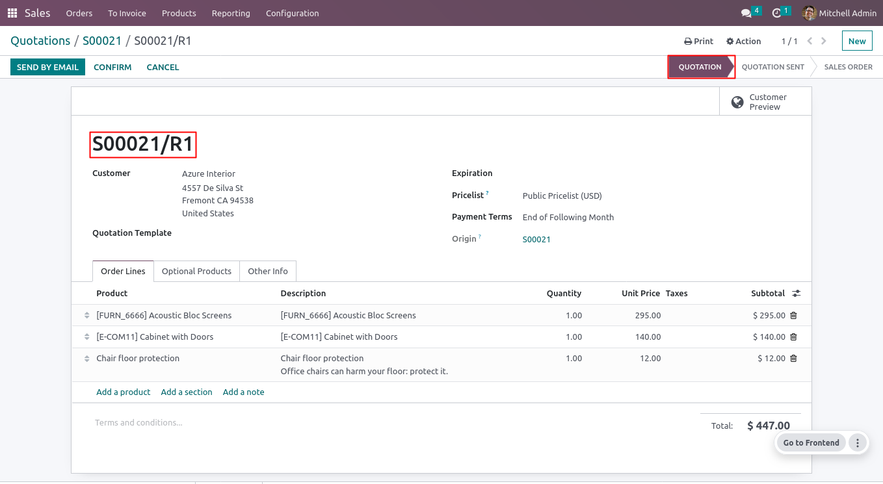Click the Customer Preview globe icon
Screen dimensions: 883x484
737,102
